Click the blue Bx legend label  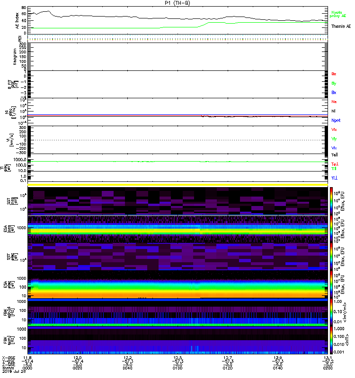pos(334,92)
